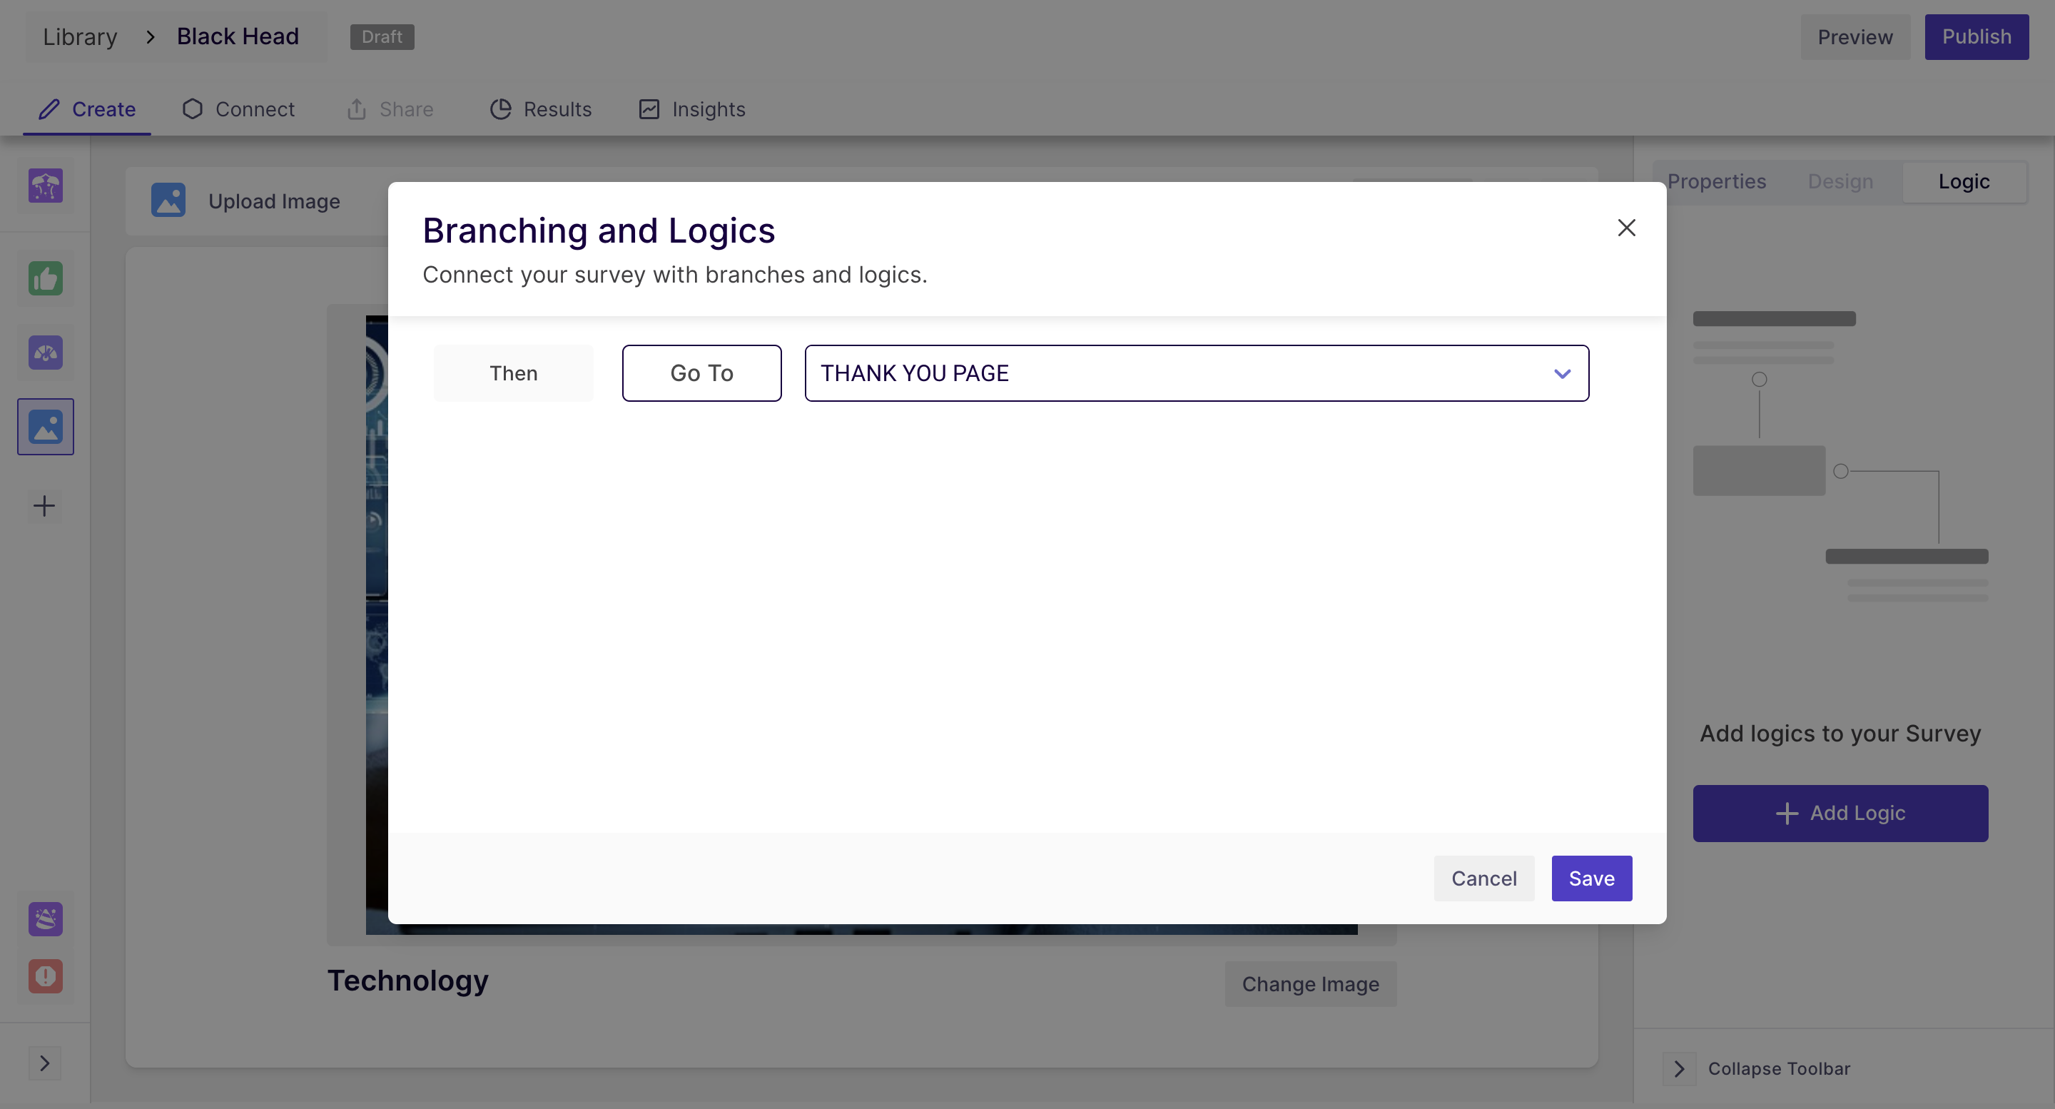Click the Upload Image picture icon
The image size is (2055, 1109).
click(168, 201)
